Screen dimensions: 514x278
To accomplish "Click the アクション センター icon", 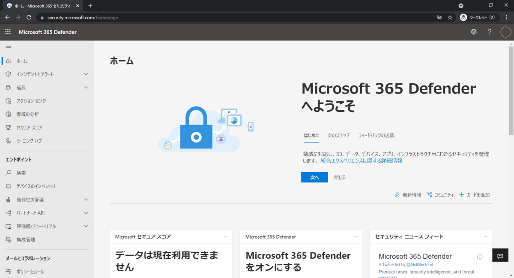I will [x=8, y=101].
